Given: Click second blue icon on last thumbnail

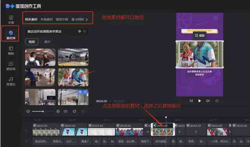Looking at the screenshot, I should click(x=85, y=92).
